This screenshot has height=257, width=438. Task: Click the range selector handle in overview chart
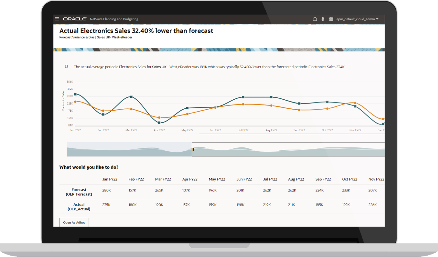coord(193,149)
